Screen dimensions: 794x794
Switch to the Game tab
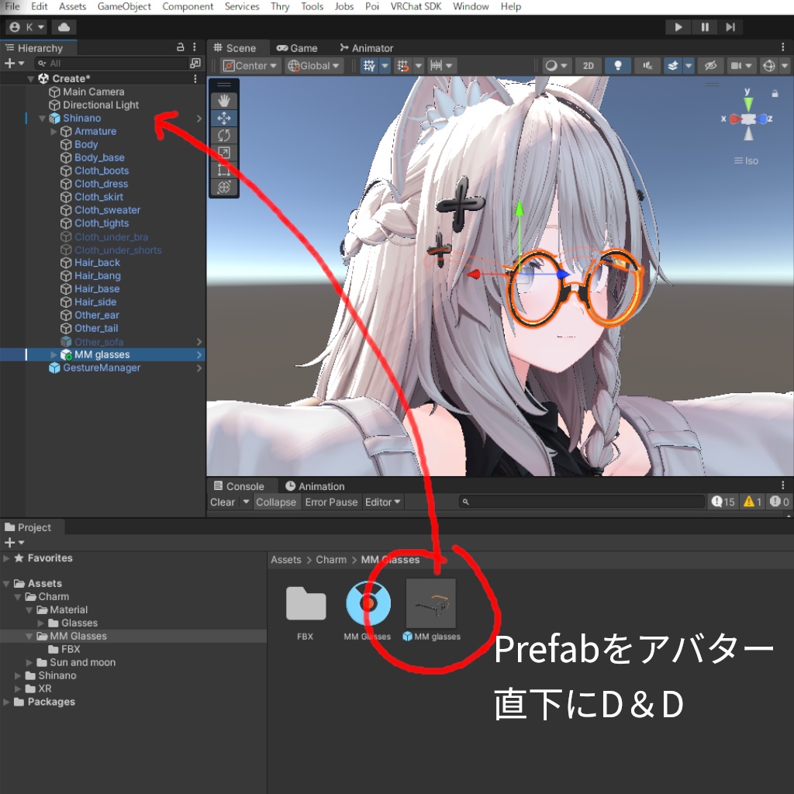click(x=298, y=47)
